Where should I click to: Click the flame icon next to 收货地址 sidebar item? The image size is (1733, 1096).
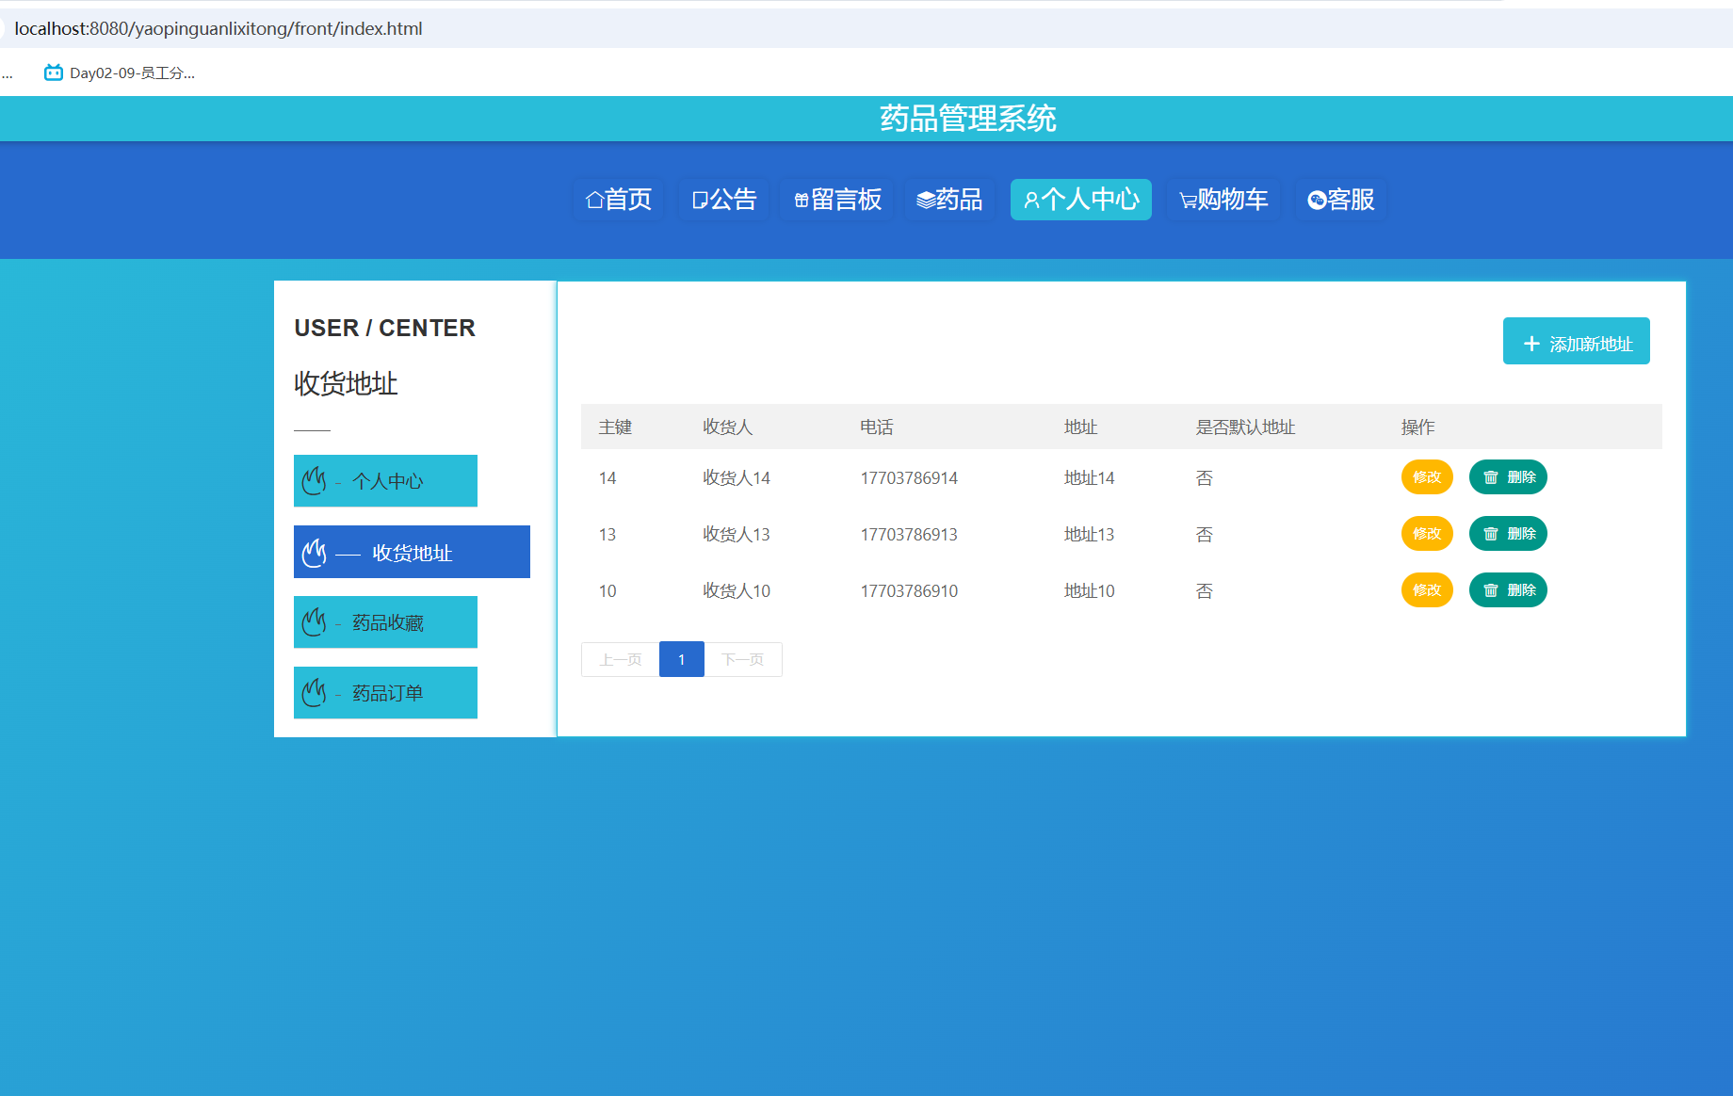click(314, 552)
